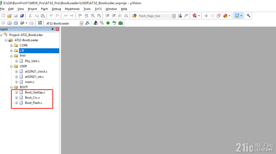Click Disable all breakpoints icon
276x154 pixels.
pos(219,16)
